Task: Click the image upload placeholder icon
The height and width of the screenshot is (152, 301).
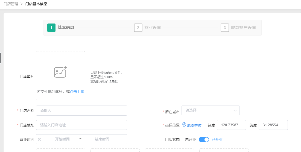Action: 60,72
